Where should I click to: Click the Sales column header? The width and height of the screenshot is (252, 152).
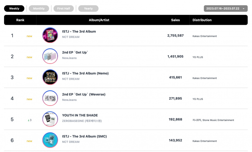point(175,20)
